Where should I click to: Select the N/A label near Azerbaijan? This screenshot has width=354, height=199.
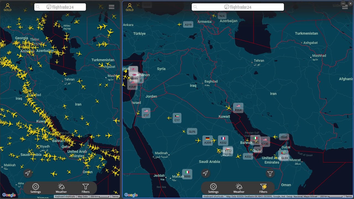(222, 16)
